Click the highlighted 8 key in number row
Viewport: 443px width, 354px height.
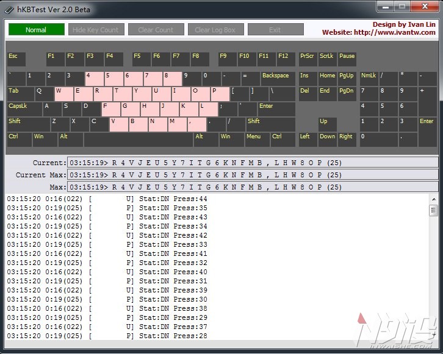[x=172, y=79]
